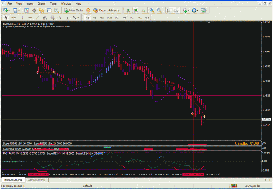Select the Text Label tool
This screenshot has width=273, height=189.
click(x=67, y=17)
